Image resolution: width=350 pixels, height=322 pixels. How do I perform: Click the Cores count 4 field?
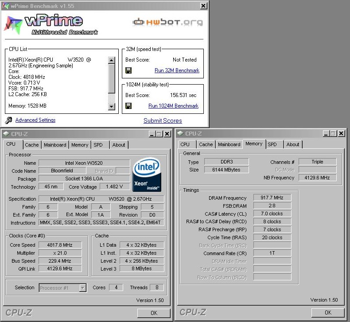[116, 287]
